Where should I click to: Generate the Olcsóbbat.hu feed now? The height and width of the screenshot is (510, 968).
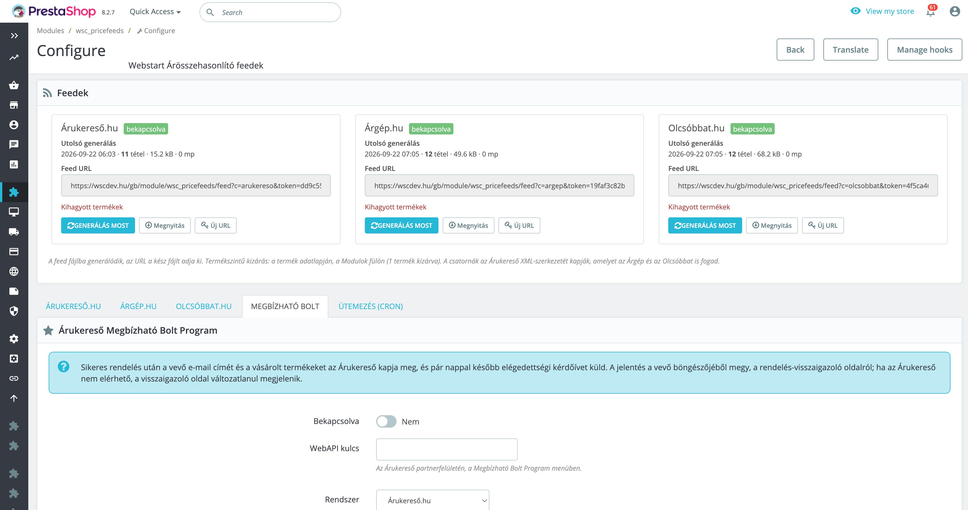pos(705,226)
